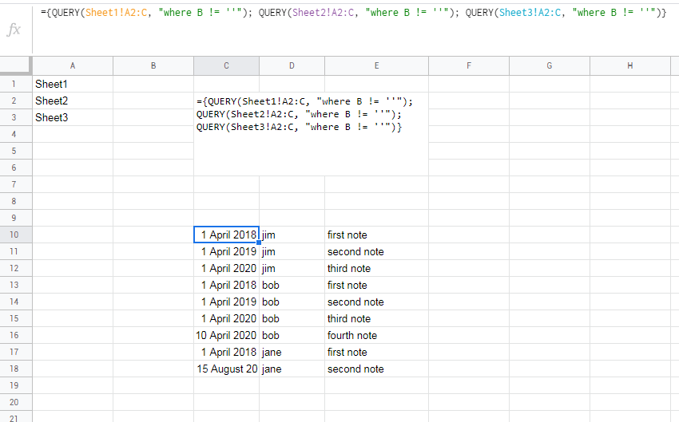Click bob's third note in row 15

pos(377,318)
